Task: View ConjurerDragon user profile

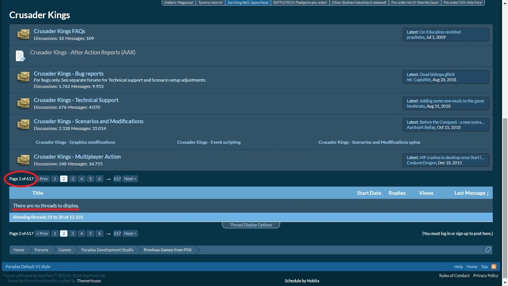Action: click(421, 163)
